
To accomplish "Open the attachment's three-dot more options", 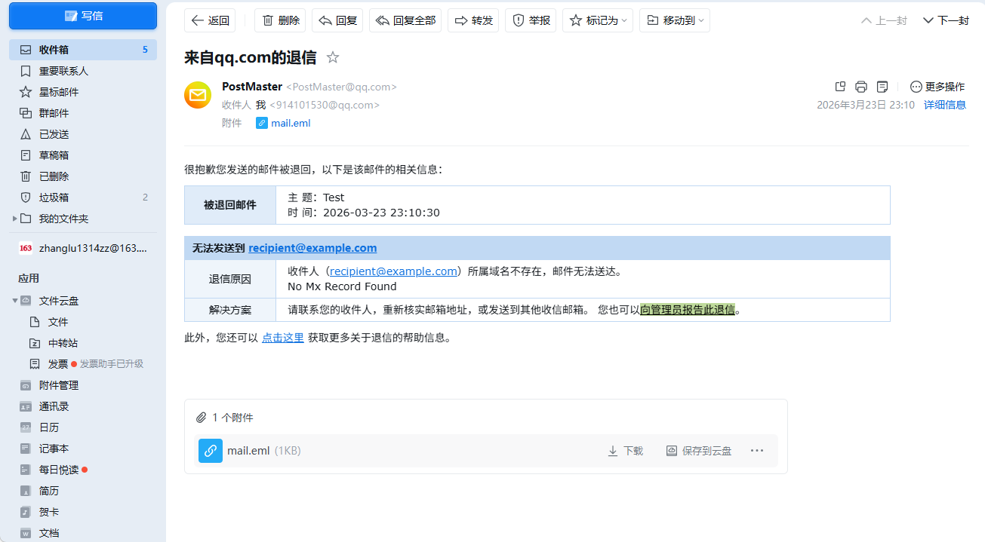I will click(x=757, y=451).
